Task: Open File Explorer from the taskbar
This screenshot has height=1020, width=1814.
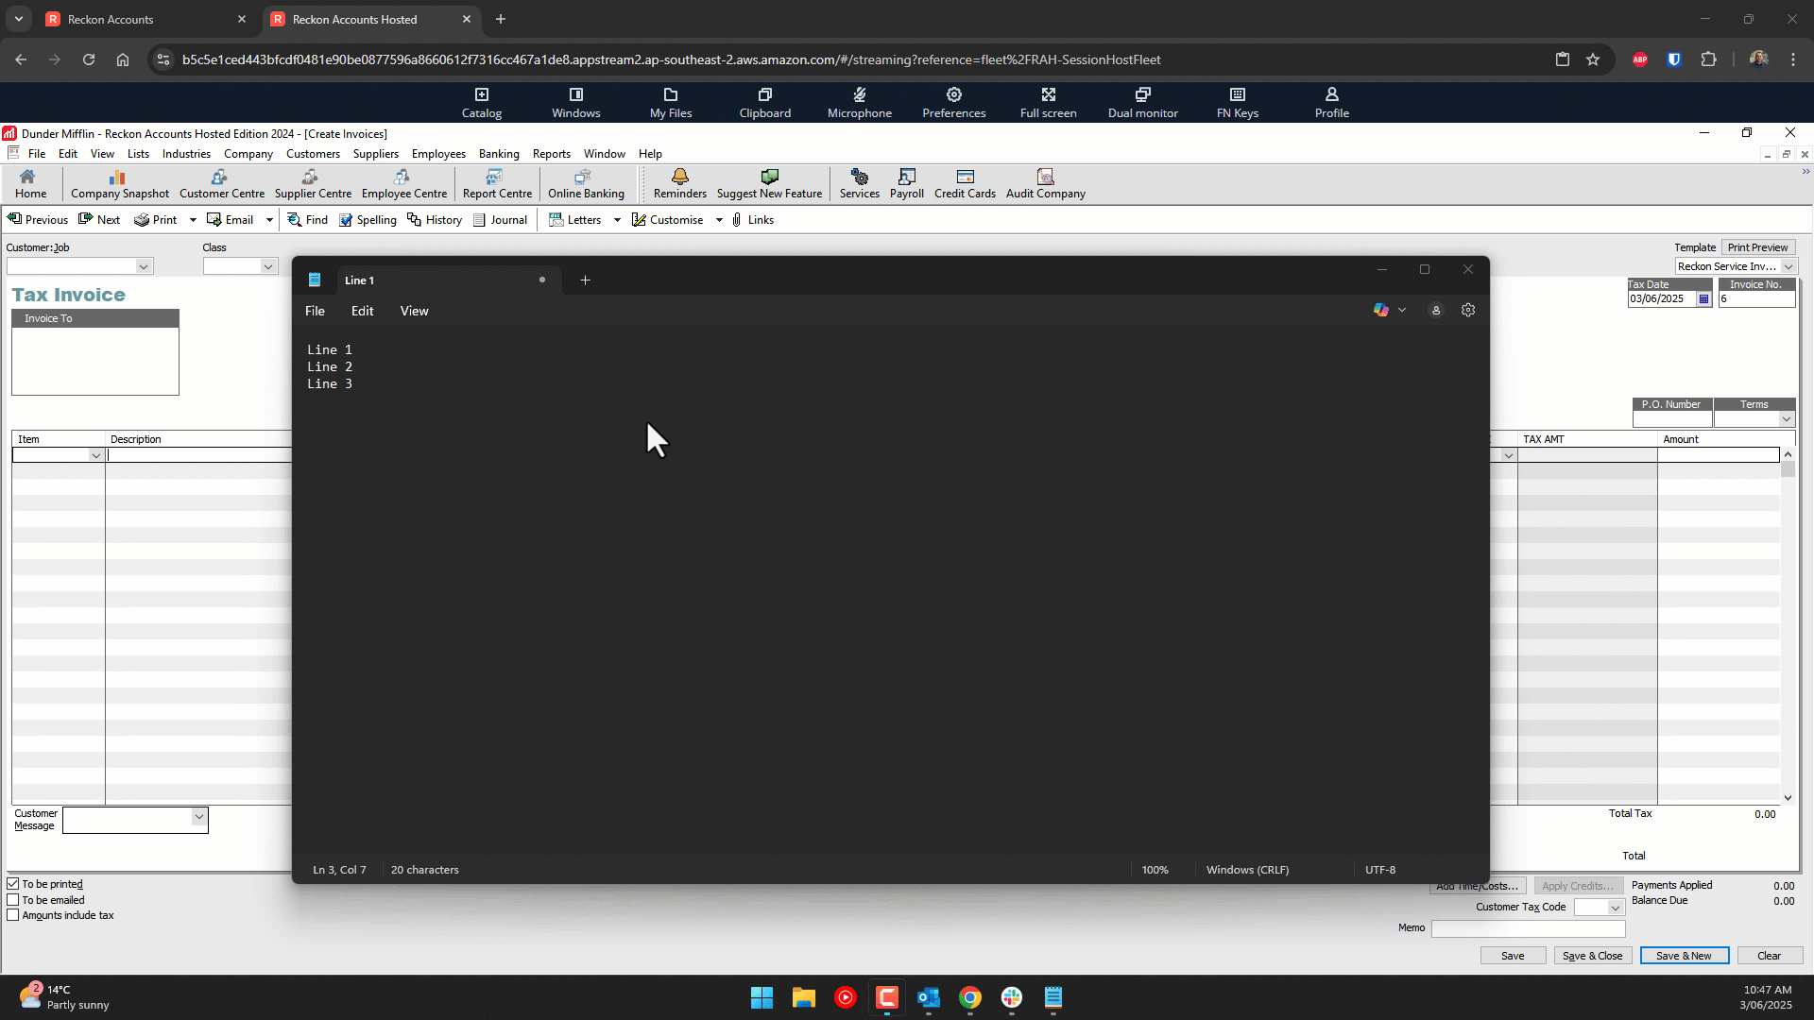Action: coord(803,997)
